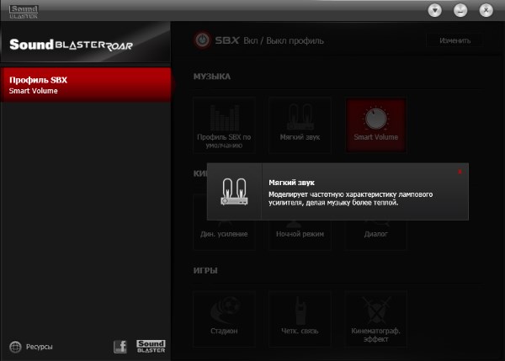This screenshot has width=505, height=361.
Task: Choose the Ночной режим profile
Action: click(x=300, y=234)
